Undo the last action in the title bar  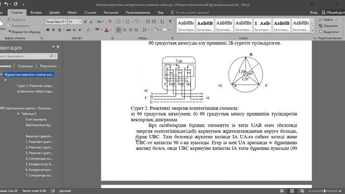(6, 4)
